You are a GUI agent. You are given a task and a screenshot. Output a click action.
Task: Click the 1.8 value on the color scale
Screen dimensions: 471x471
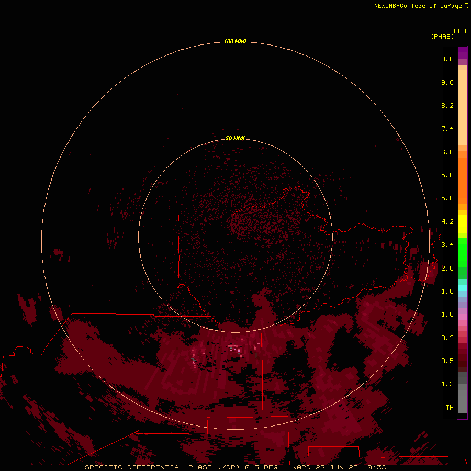[447, 291]
